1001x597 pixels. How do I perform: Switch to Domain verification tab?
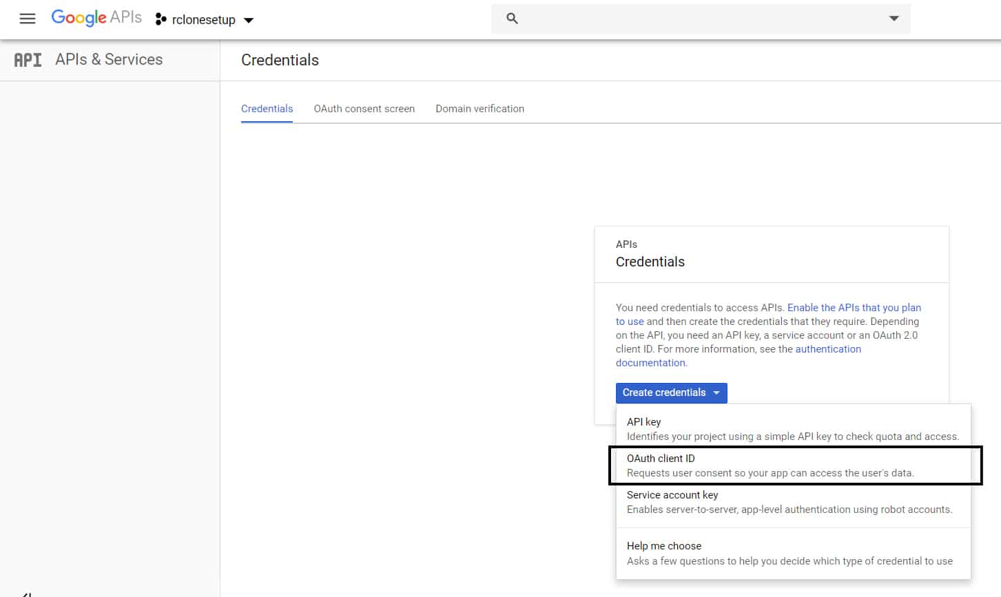pos(479,109)
